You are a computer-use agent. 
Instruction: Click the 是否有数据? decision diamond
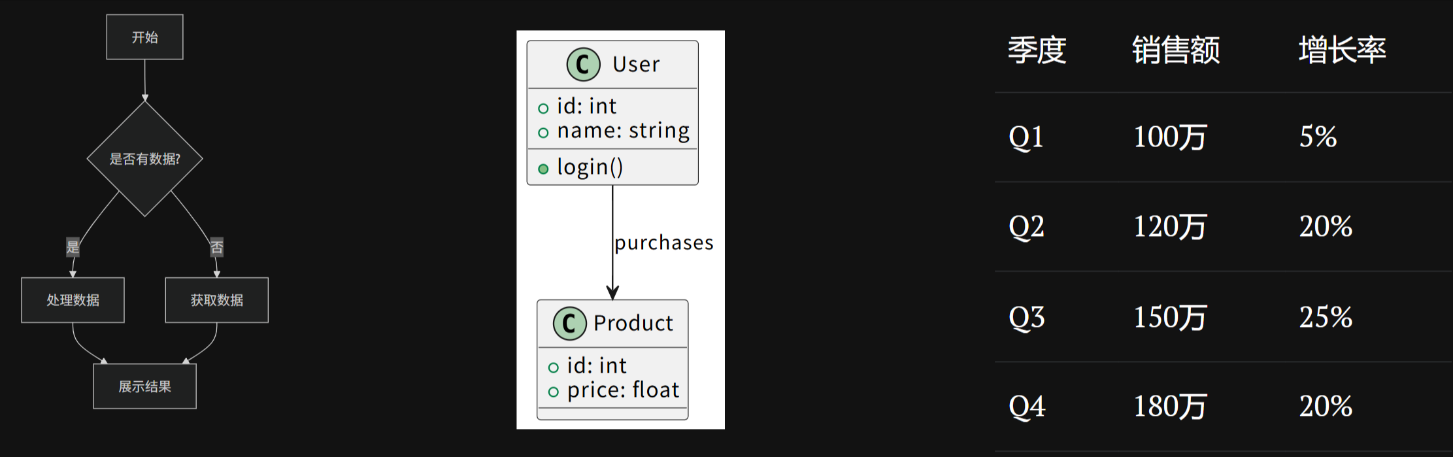145,158
